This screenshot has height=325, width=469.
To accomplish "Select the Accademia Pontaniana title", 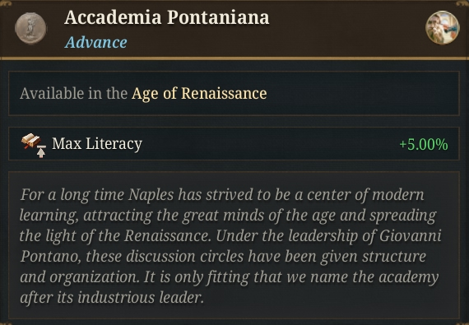I will pos(166,17).
